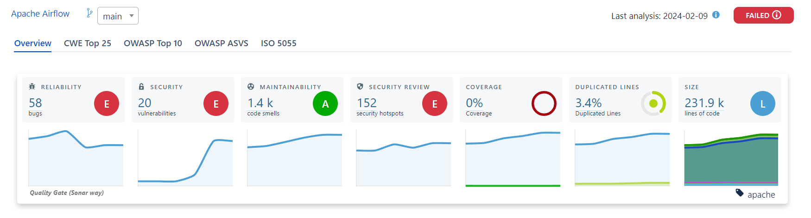The image size is (811, 218).
Task: Click the Security Review hotspots history chart
Action: pos(404,158)
